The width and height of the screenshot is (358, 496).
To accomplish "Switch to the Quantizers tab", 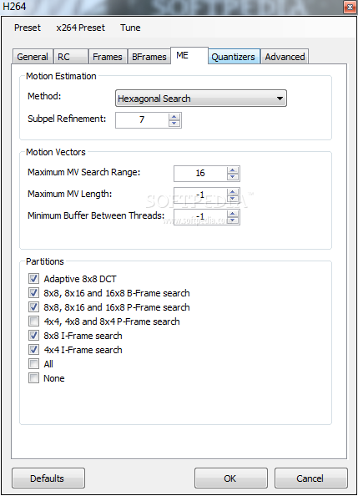I will click(234, 57).
